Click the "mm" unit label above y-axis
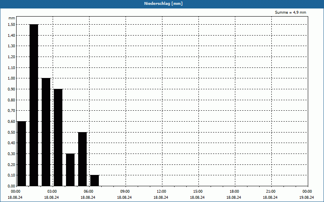 pos(12,18)
